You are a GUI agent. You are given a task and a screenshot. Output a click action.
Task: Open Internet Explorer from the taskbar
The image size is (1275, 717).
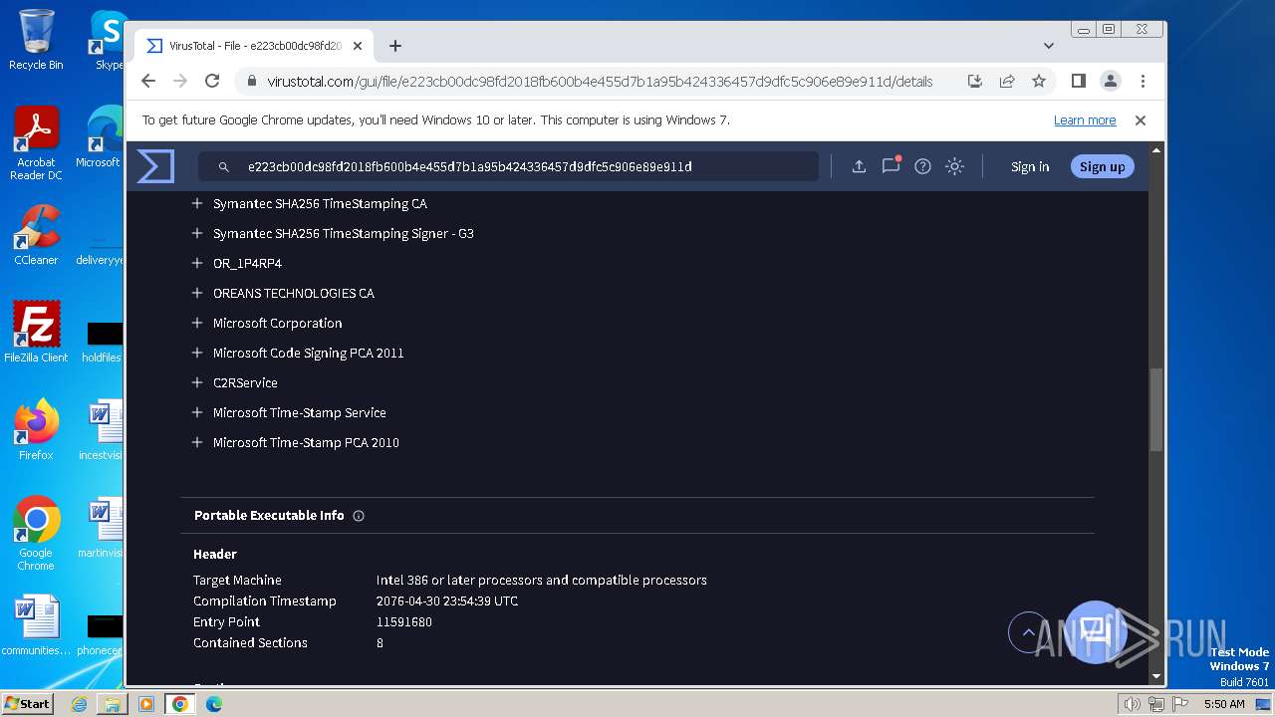click(79, 704)
